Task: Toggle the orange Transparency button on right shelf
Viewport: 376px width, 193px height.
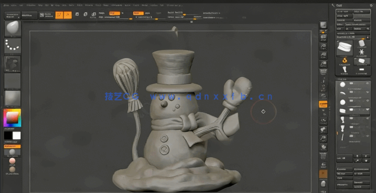Action: [323, 174]
